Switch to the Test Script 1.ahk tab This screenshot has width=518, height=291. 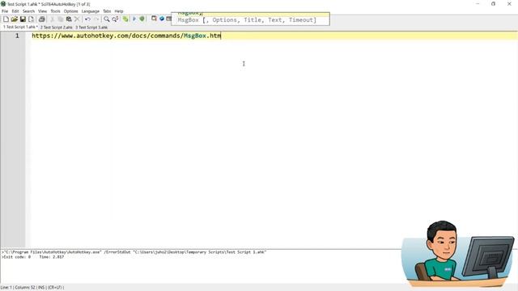tap(20, 27)
